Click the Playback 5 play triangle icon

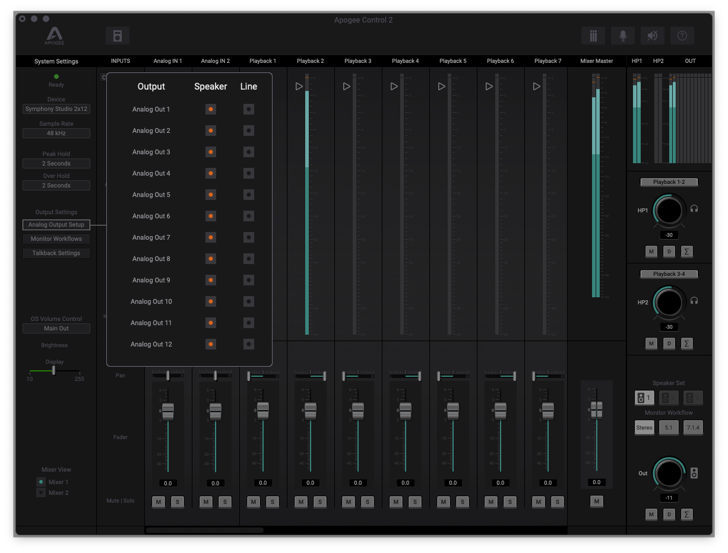tap(442, 87)
